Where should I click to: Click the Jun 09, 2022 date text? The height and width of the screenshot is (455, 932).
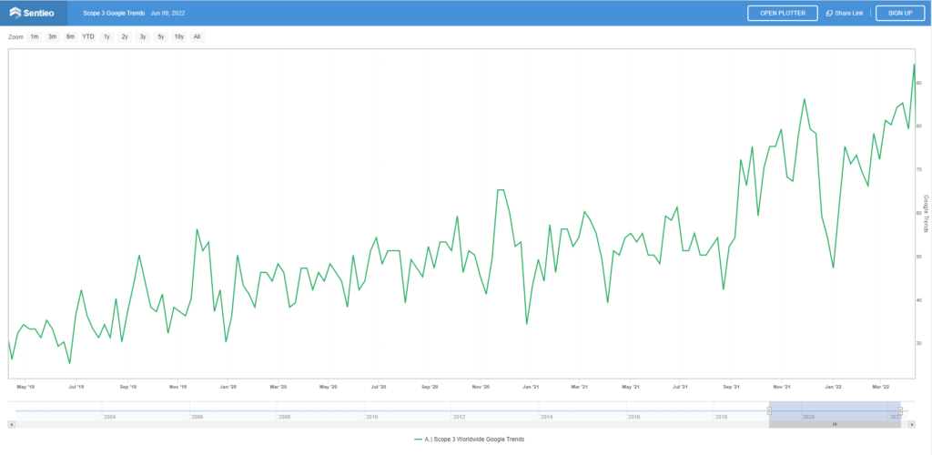coord(167,13)
